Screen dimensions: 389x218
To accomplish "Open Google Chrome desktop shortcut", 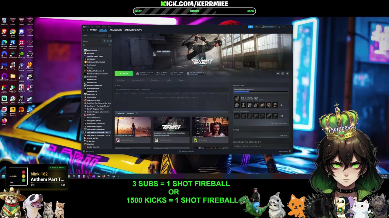I will tap(13, 33).
